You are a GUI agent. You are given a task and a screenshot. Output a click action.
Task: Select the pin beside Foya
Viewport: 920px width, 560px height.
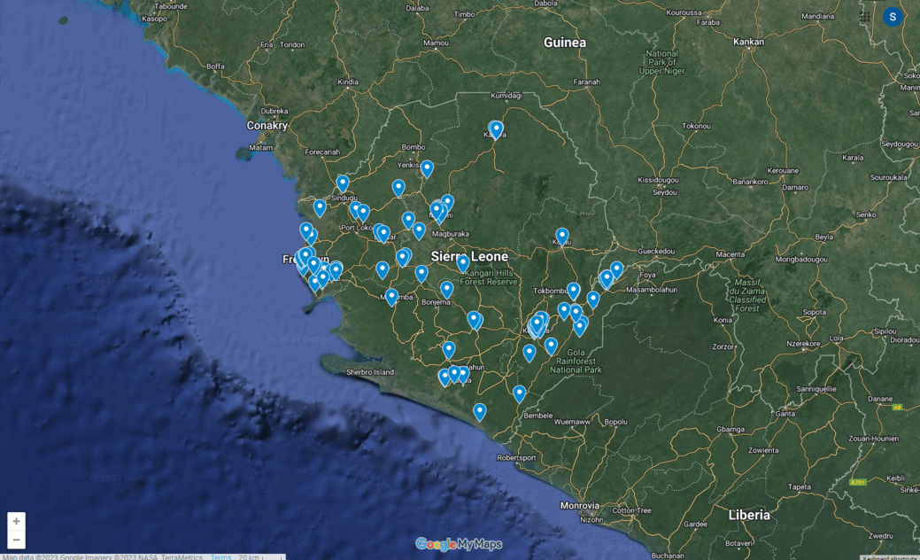(x=616, y=270)
